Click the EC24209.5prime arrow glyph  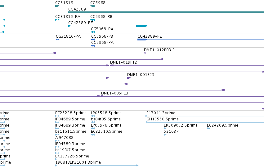coord(208,128)
